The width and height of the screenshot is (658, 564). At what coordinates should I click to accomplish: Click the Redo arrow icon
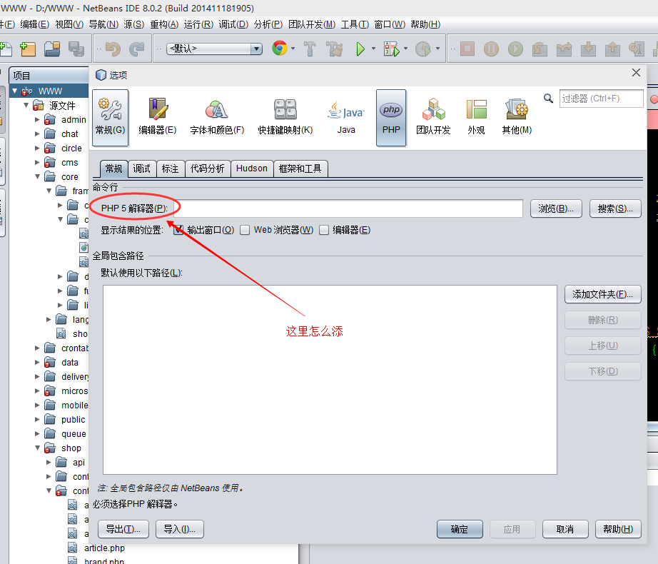(136, 49)
